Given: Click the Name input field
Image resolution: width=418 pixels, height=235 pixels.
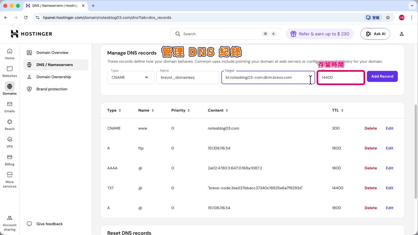Looking at the screenshot, I should coord(188,77).
